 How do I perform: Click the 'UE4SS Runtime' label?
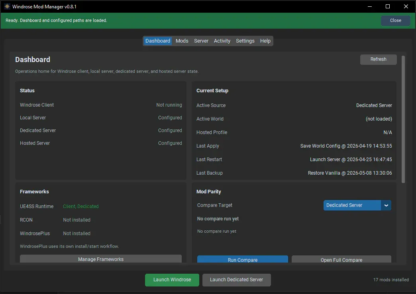tap(37, 206)
